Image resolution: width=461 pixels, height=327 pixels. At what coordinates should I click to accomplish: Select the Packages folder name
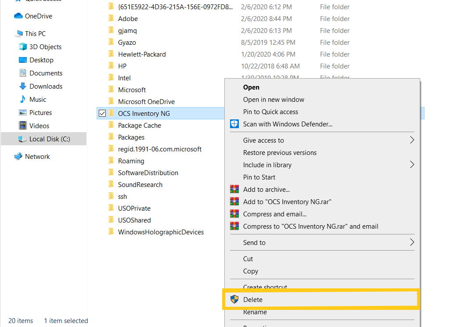[131, 137]
